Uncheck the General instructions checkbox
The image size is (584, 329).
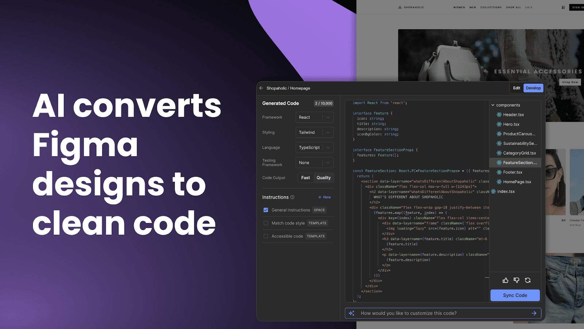tap(266, 210)
